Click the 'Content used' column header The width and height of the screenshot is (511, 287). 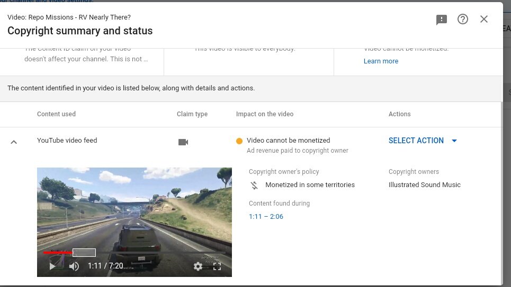point(56,114)
